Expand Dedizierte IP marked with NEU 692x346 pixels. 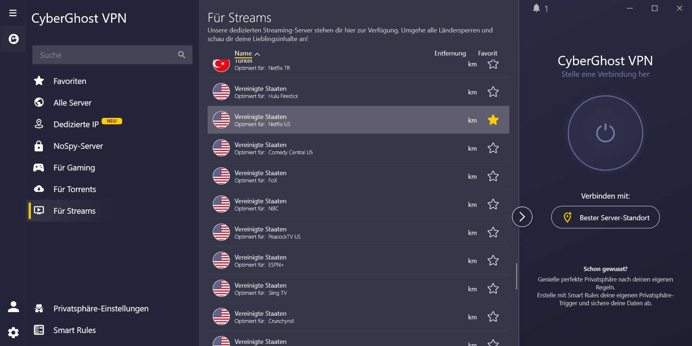[76, 124]
